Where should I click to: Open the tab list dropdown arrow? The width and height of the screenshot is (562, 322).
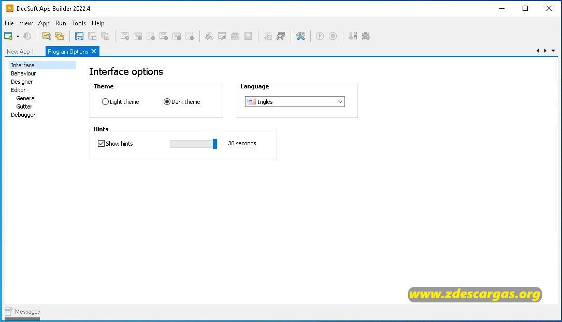tap(553, 51)
